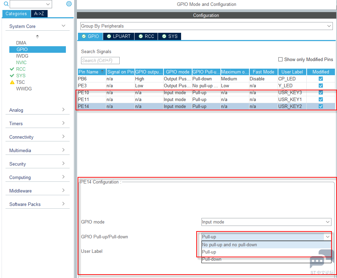Click the CP_LED user label cell
Image resolution: width=337 pixels, height=278 pixels.
[x=292, y=79]
